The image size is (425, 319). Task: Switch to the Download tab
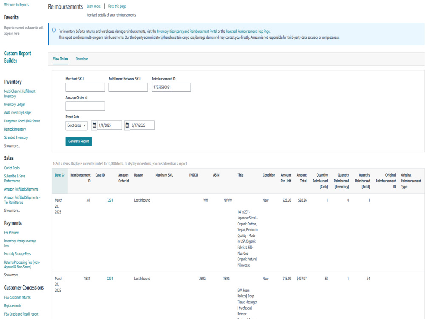(82, 59)
